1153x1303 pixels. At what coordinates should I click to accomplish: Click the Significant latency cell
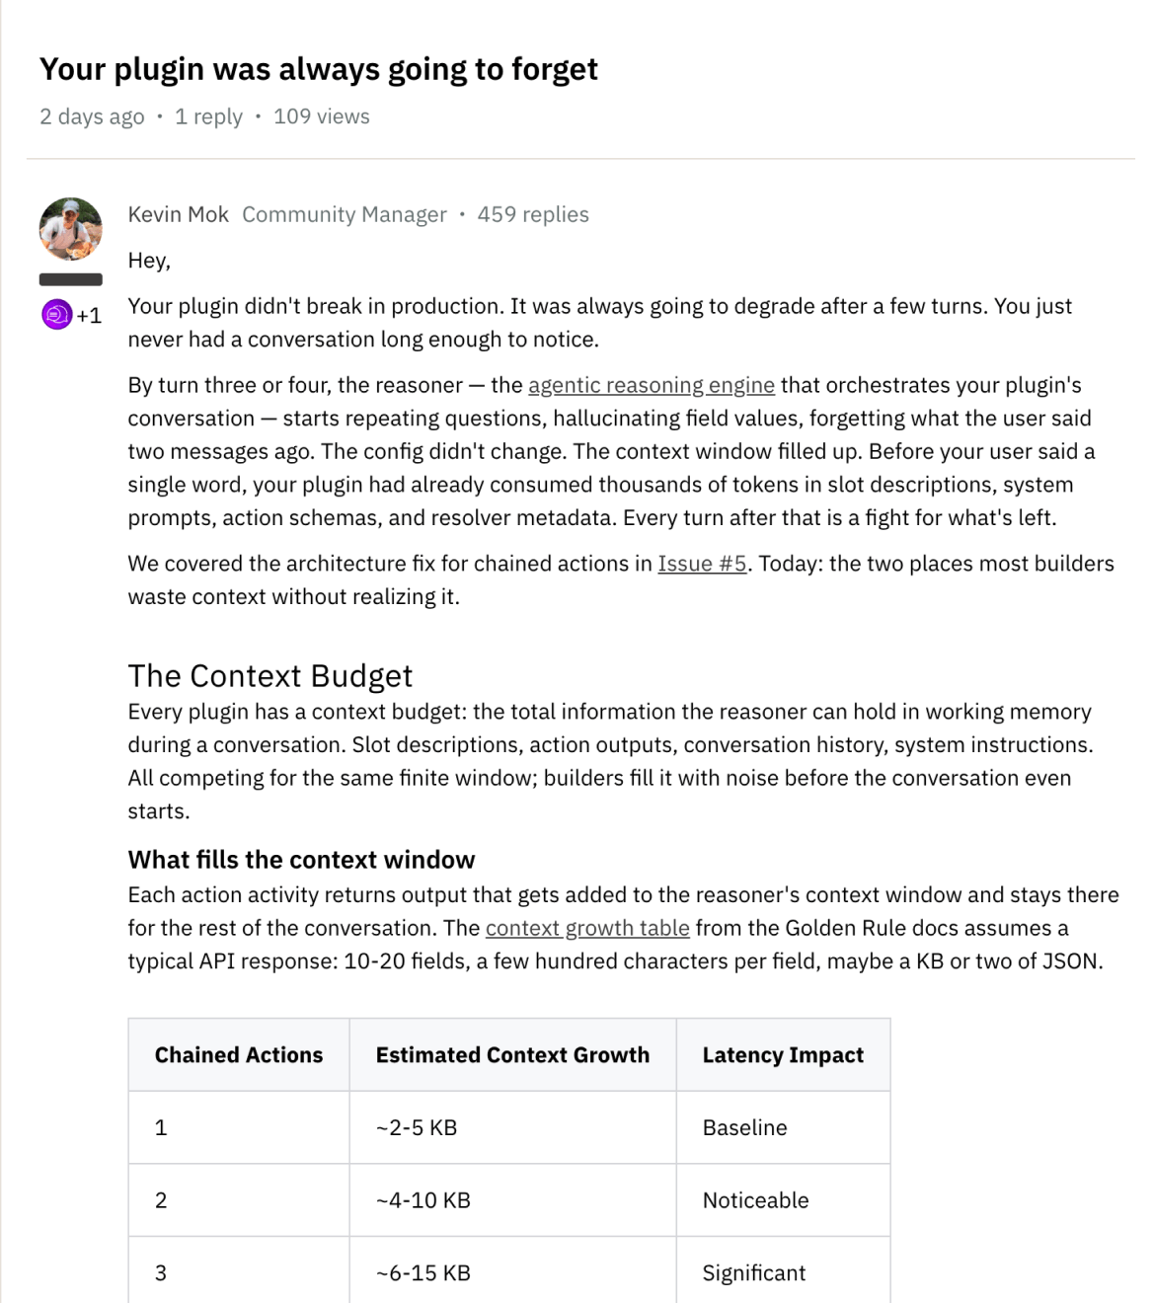[x=753, y=1272]
